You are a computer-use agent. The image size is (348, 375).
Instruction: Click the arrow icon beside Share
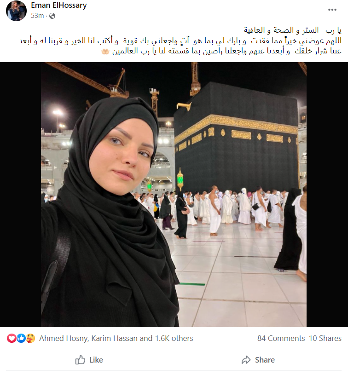(x=246, y=360)
